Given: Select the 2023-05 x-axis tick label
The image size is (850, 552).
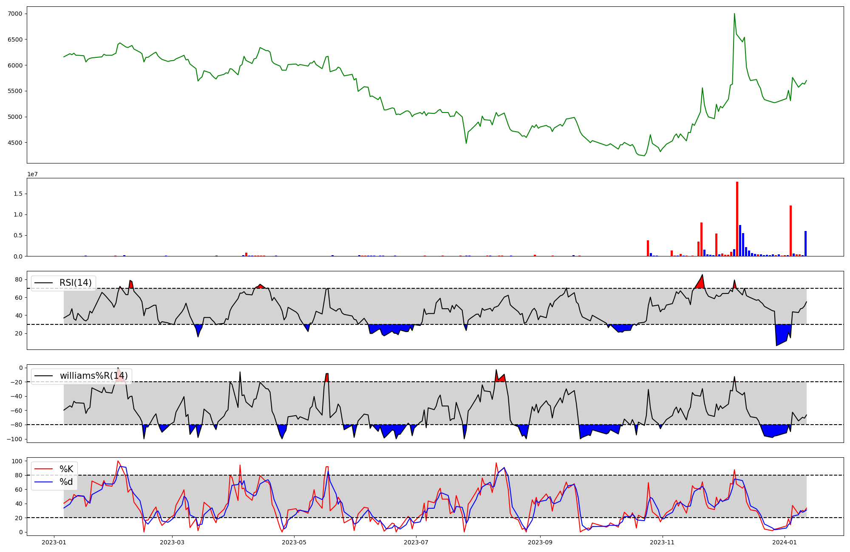Looking at the screenshot, I should point(294,542).
